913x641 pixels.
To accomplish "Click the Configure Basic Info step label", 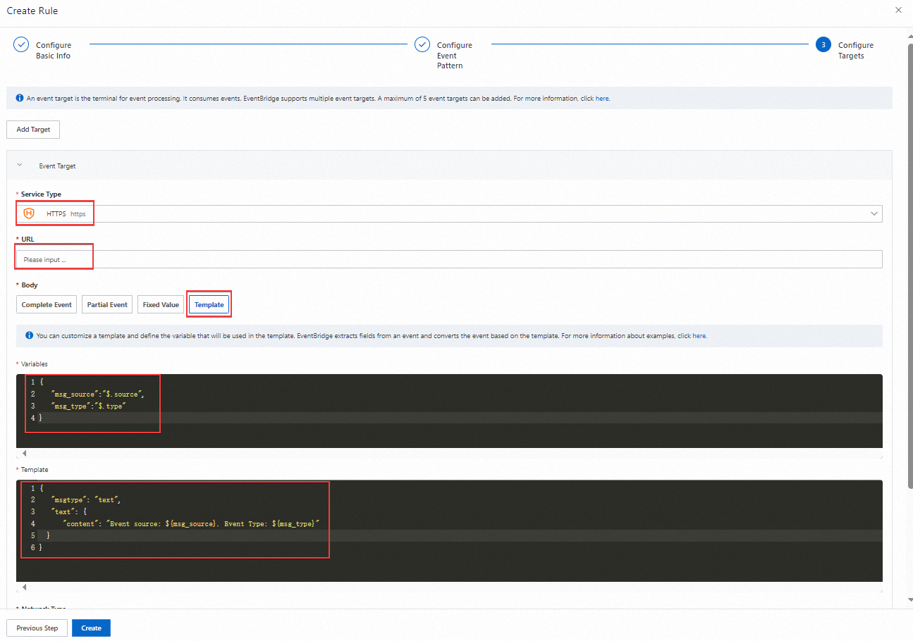I will point(54,50).
